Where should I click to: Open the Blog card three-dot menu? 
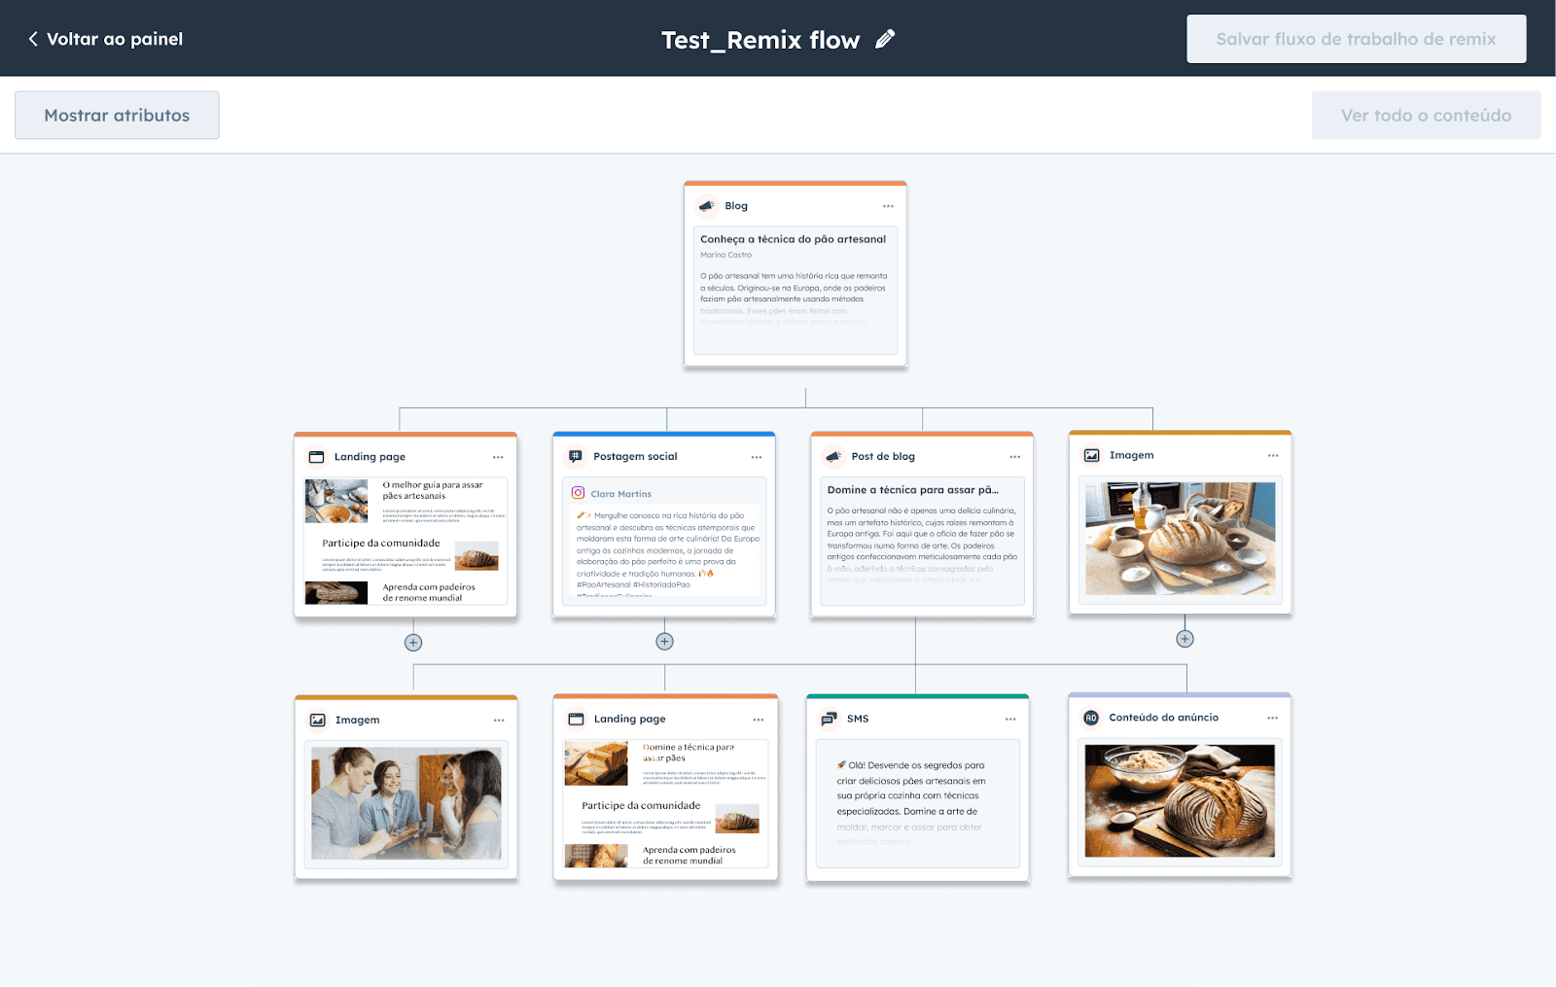pos(888,206)
